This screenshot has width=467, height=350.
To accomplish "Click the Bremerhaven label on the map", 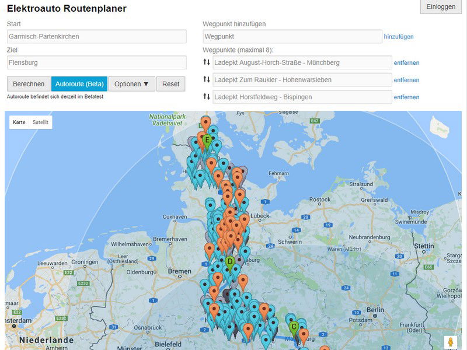I will coord(170,239).
